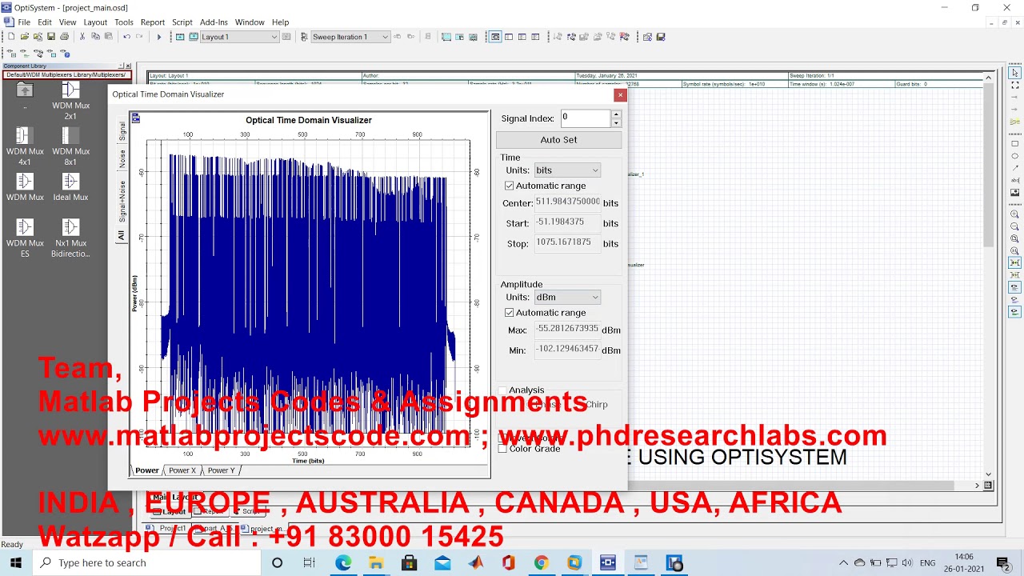The width and height of the screenshot is (1024, 576).
Task: Decrease the Signal Index stepper
Action: pyautogui.click(x=616, y=123)
